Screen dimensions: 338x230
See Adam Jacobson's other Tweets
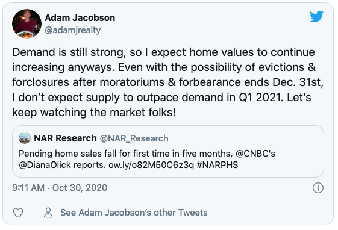[134, 213]
